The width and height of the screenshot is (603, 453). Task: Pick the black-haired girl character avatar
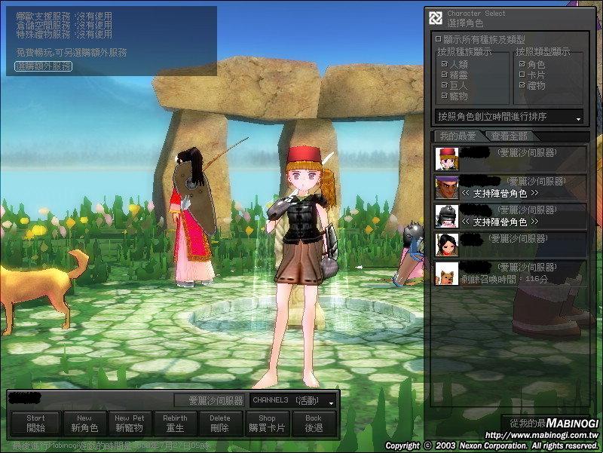tap(447, 244)
